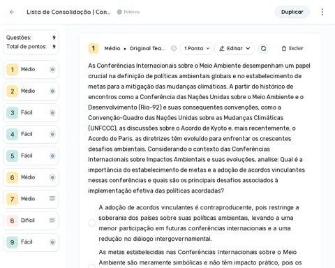Click the 'Original Tea...' source label
The width and height of the screenshot is (335, 268).
tap(147, 48)
